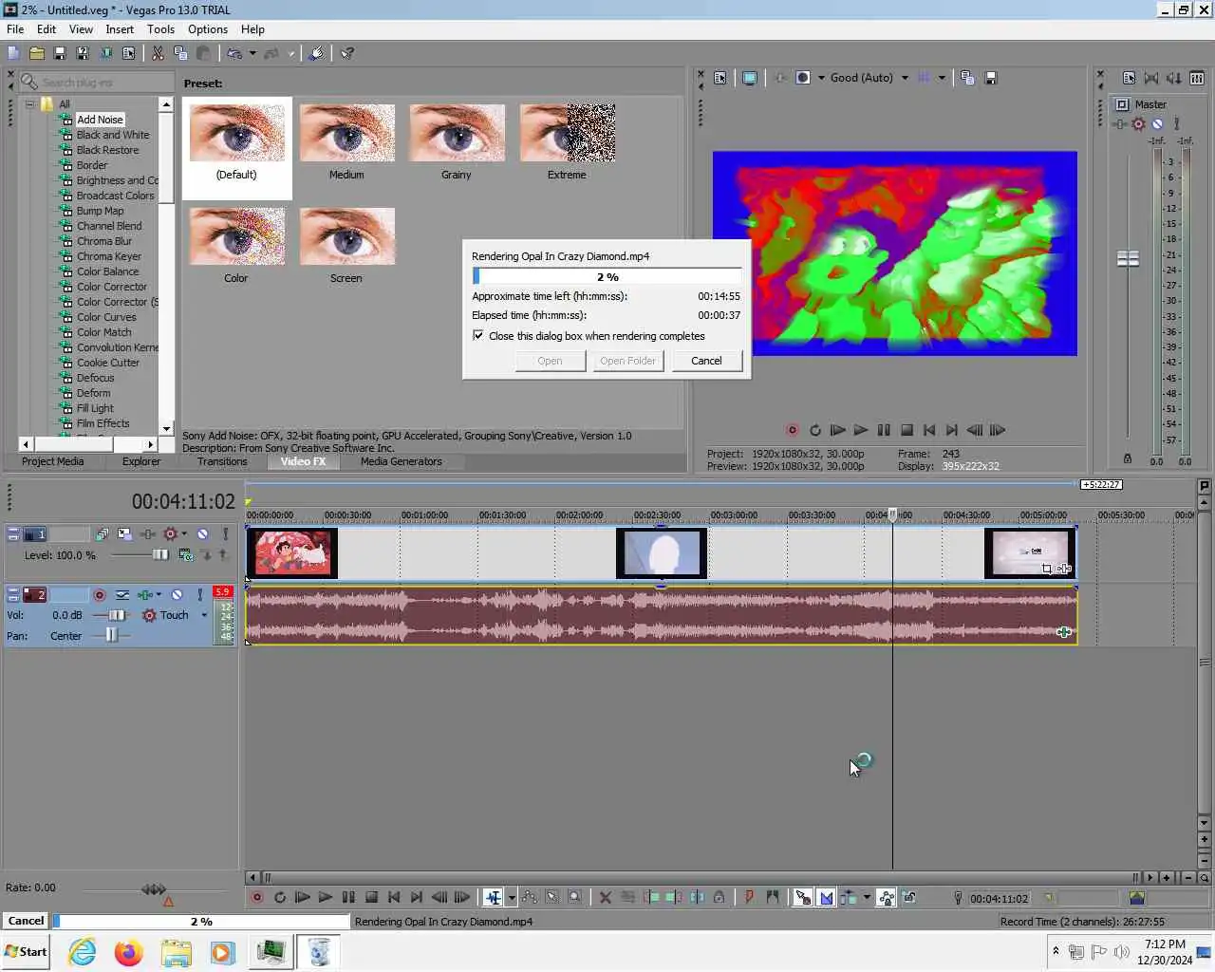Click the save snapshot to file icon
1215x972 pixels.
click(x=990, y=78)
